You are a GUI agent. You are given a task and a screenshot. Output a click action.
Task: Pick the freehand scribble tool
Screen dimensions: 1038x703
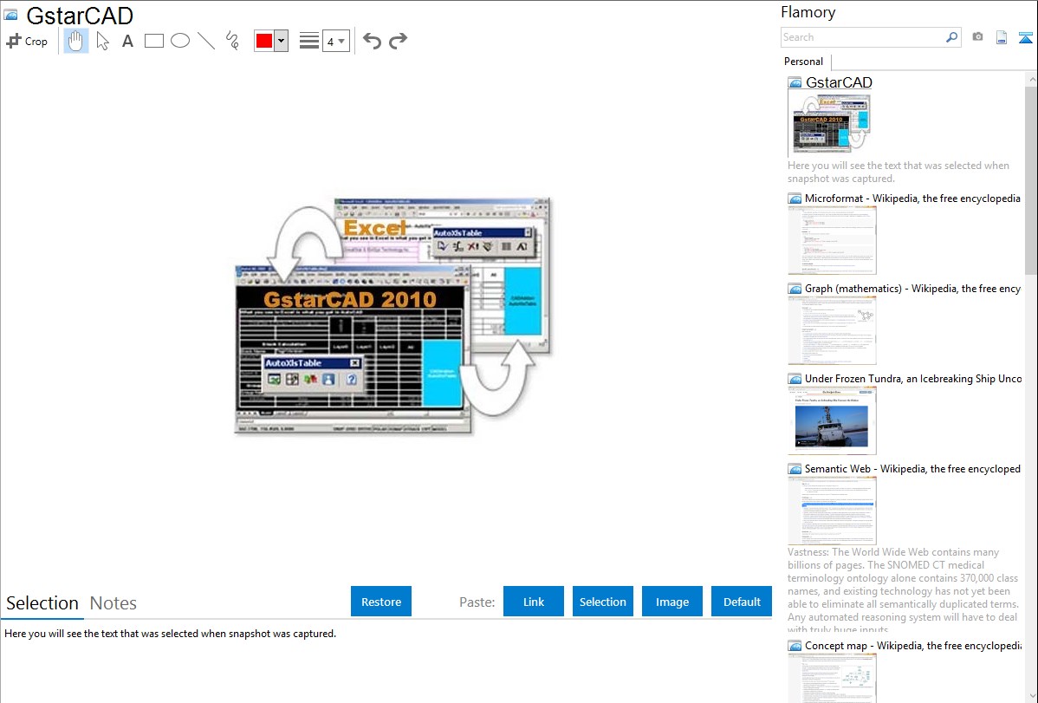pyautogui.click(x=232, y=41)
